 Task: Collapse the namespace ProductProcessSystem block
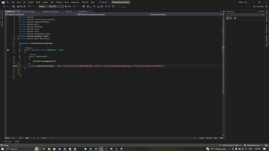pos(19,43)
